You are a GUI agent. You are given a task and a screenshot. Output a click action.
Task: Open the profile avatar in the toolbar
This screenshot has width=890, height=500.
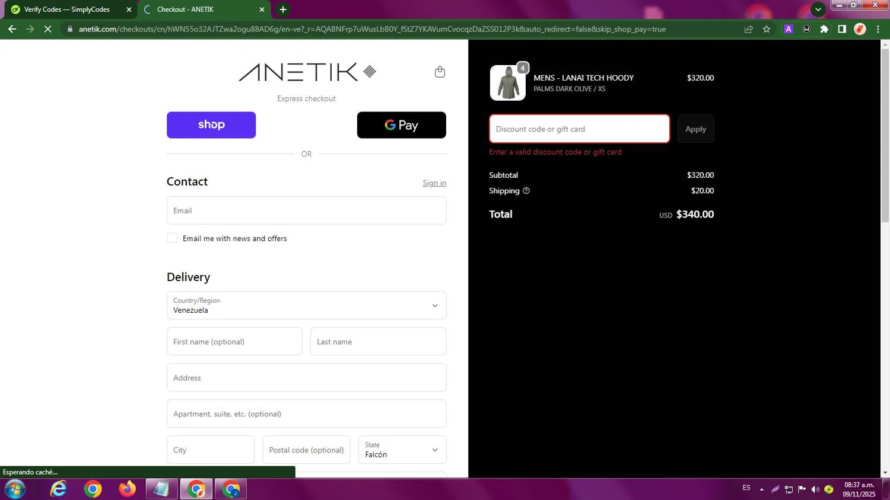pos(860,29)
